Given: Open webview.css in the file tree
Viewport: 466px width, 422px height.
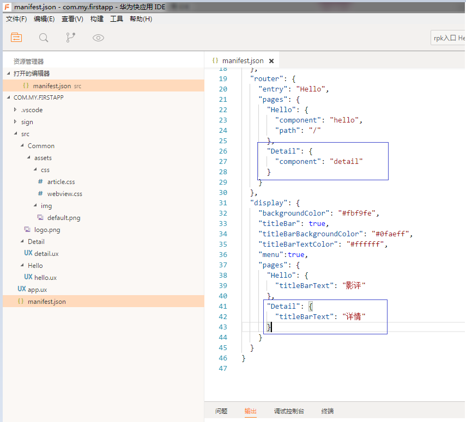Looking at the screenshot, I should [64, 194].
